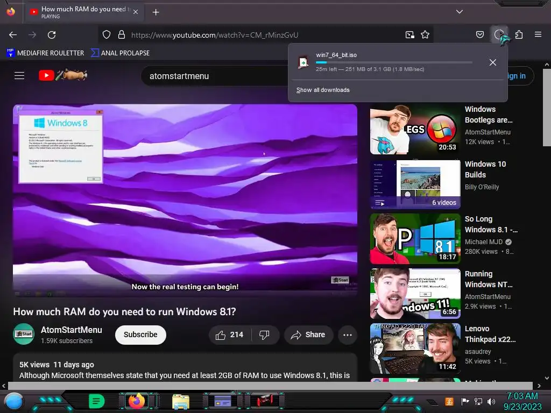Open the Firefox application menu
Image resolution: width=551 pixels, height=413 pixels.
point(538,34)
